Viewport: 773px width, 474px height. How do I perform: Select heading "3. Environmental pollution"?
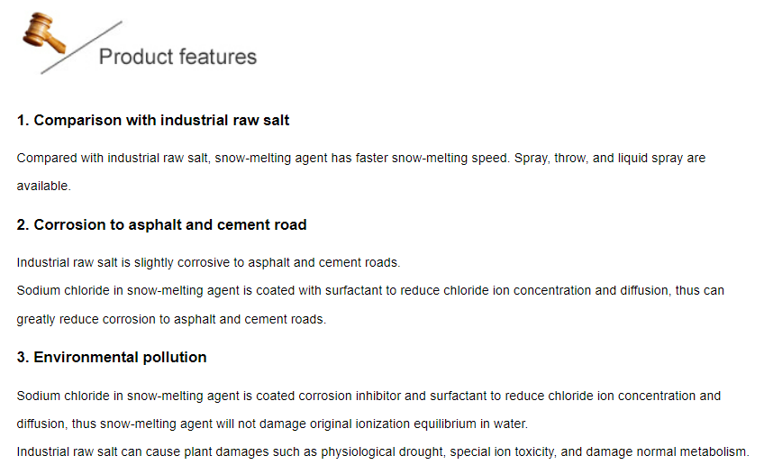[112, 358]
